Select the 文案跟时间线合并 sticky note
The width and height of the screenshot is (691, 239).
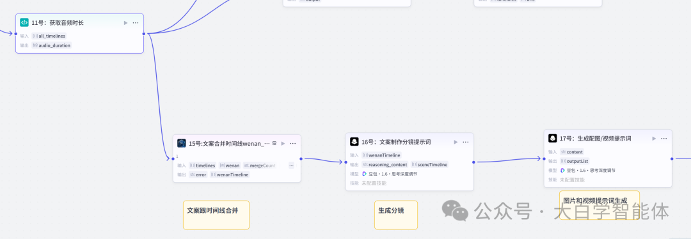click(x=216, y=215)
